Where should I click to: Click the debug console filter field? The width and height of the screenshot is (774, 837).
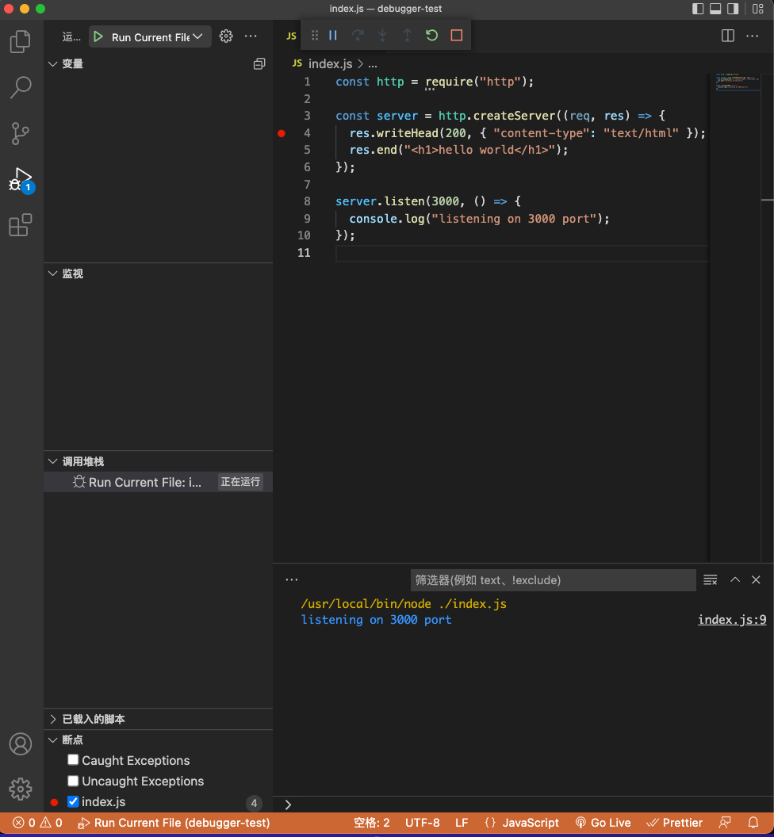(x=553, y=580)
